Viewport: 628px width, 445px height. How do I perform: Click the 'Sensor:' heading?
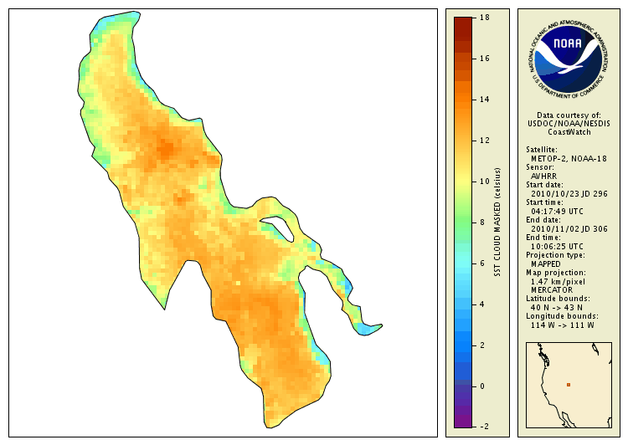540,167
